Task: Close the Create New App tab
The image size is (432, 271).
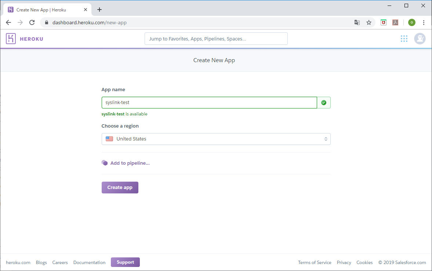Action: (86, 10)
